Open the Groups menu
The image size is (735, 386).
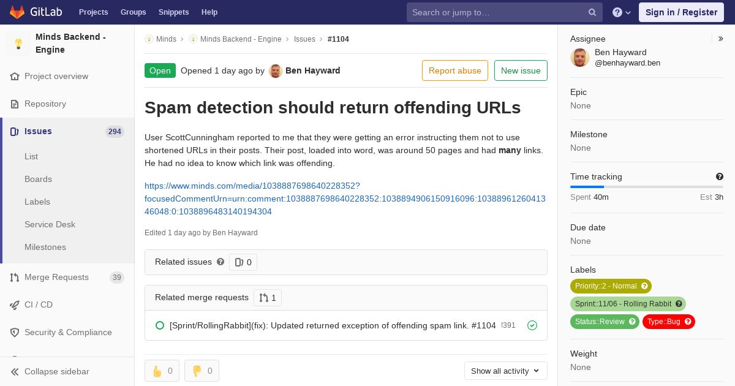[x=134, y=12]
